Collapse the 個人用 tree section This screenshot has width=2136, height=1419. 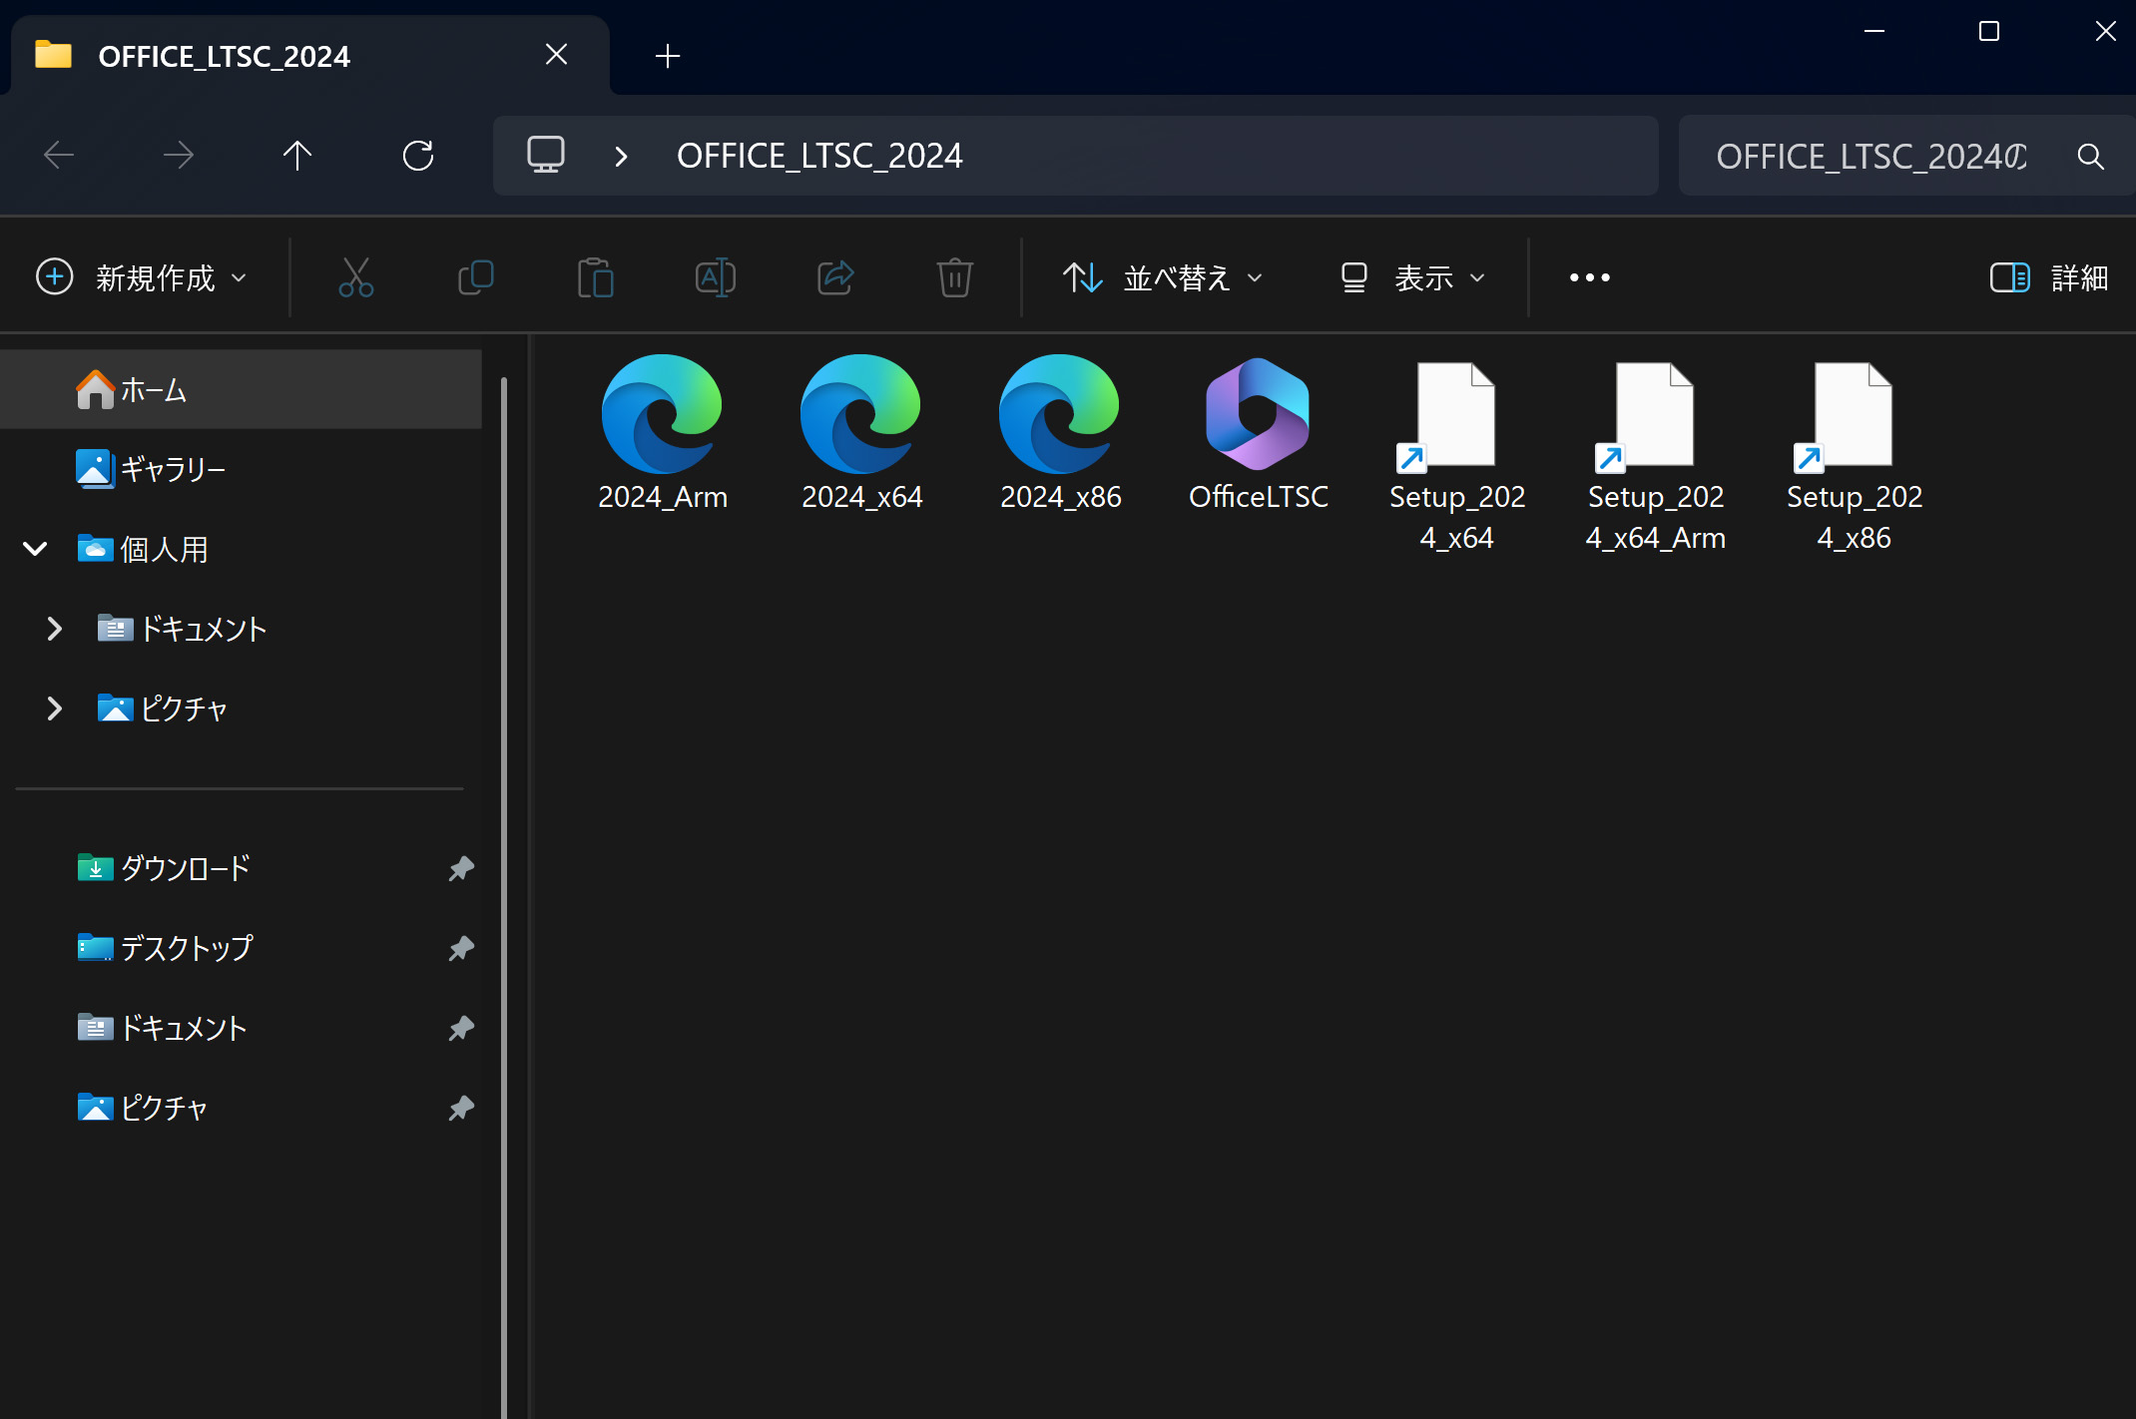[x=35, y=549]
